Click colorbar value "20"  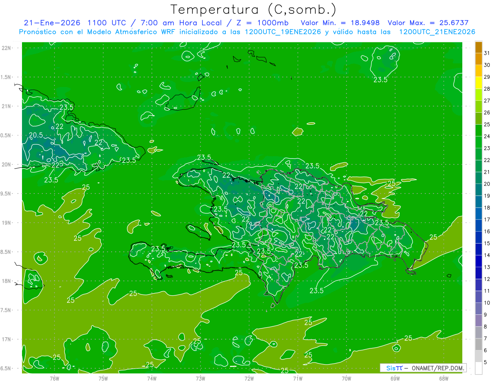487,184
